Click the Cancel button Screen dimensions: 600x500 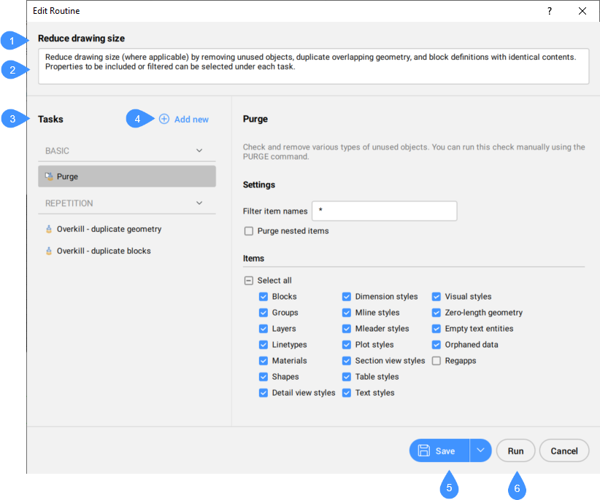click(564, 451)
